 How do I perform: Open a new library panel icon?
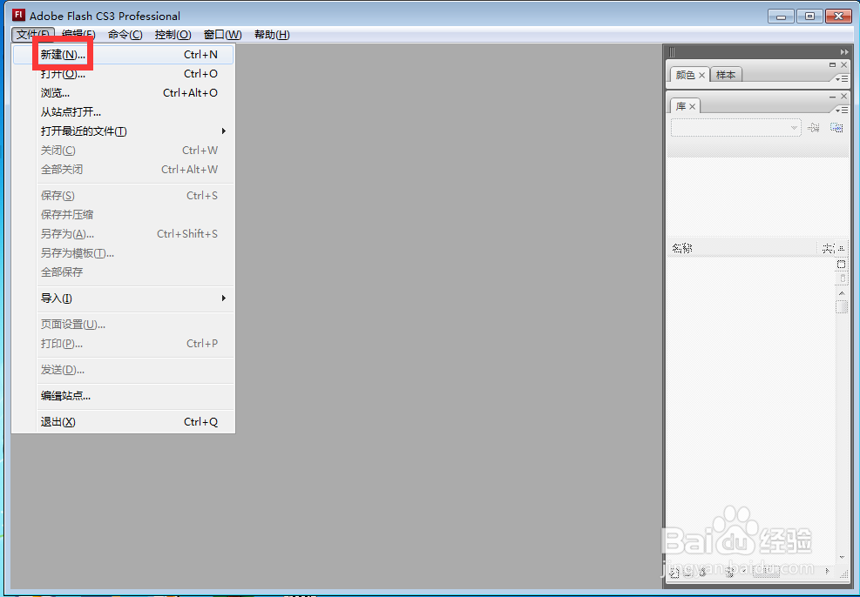click(x=836, y=128)
